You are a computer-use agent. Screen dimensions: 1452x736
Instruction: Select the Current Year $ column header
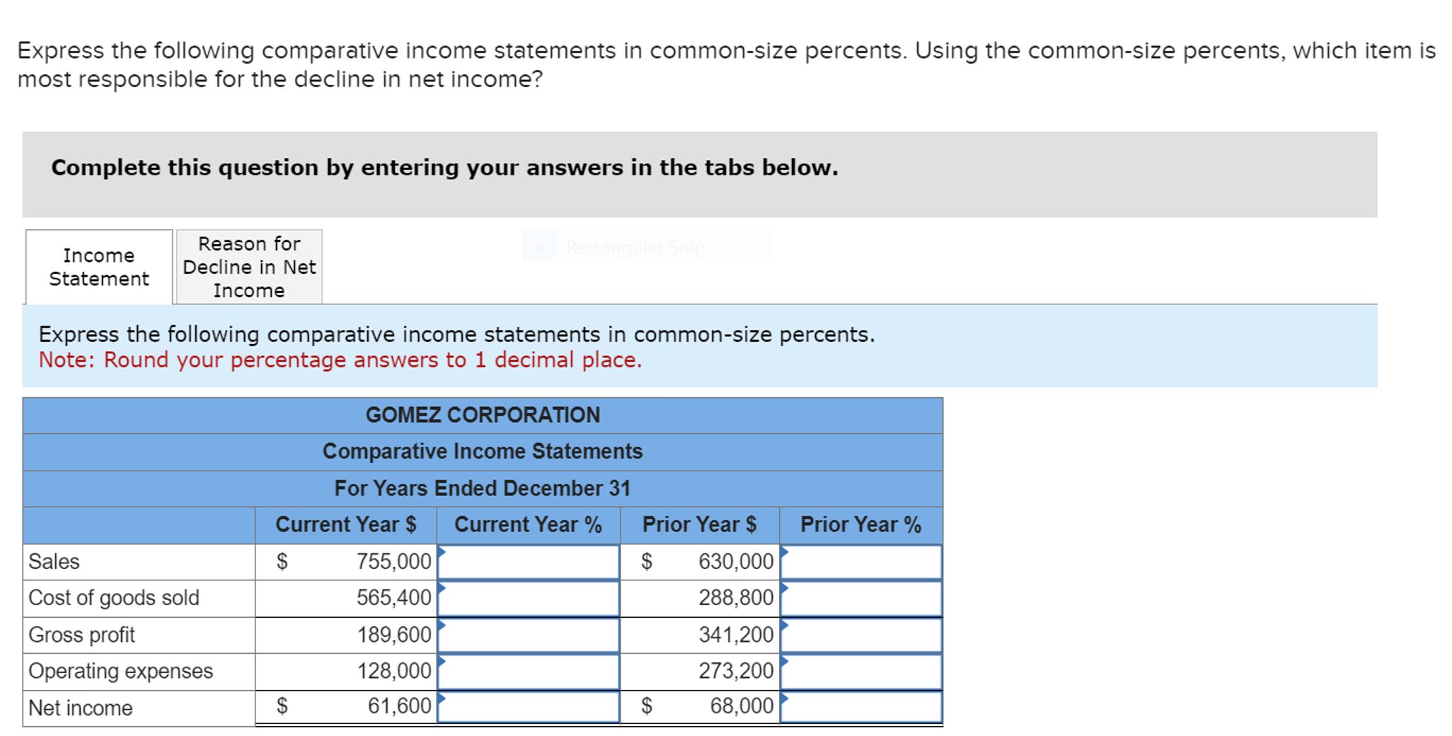coord(346,524)
